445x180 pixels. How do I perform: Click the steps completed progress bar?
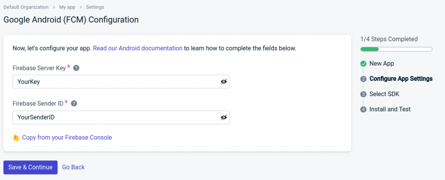396,49
